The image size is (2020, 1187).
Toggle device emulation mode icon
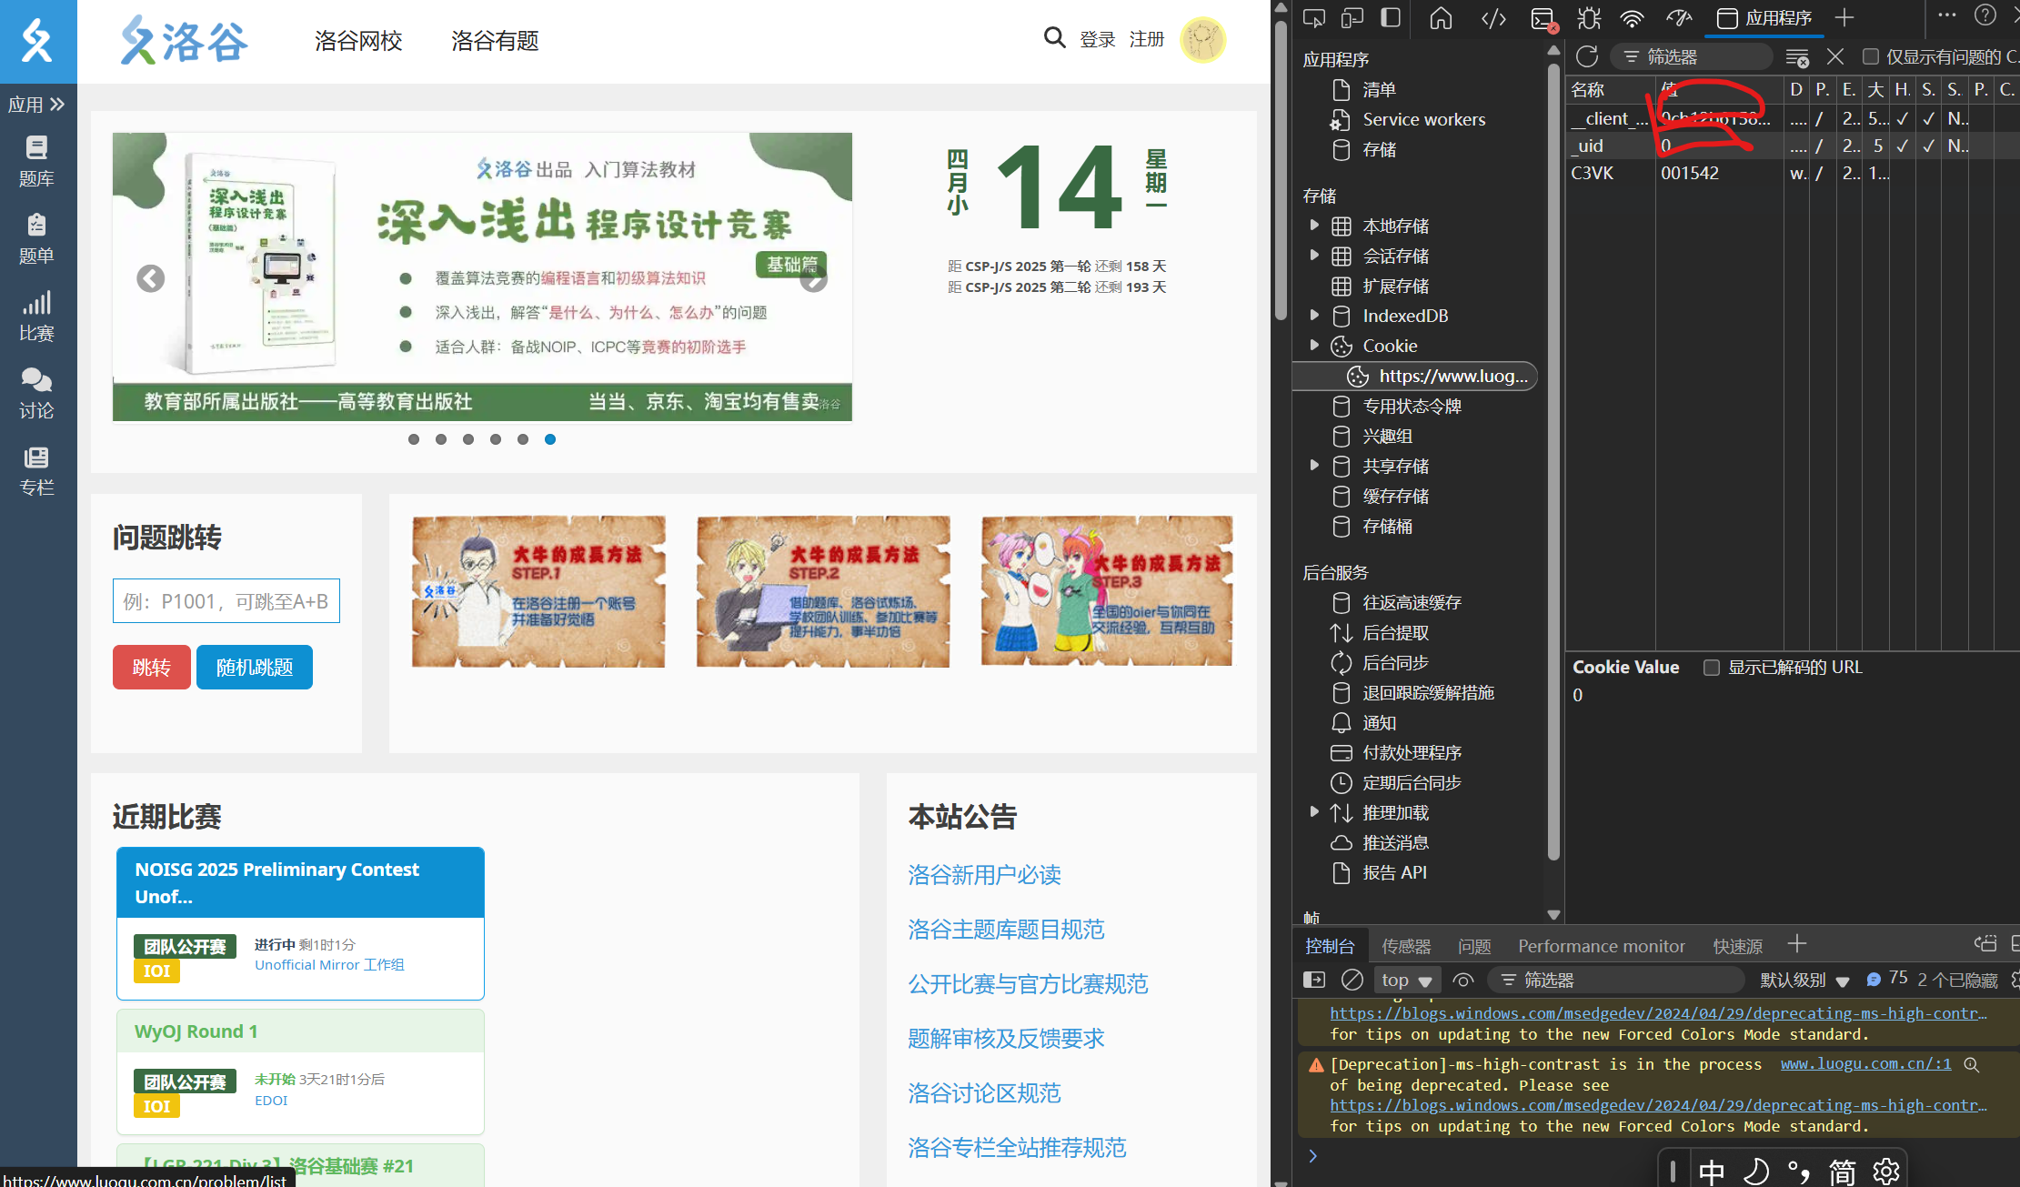pos(1352,18)
